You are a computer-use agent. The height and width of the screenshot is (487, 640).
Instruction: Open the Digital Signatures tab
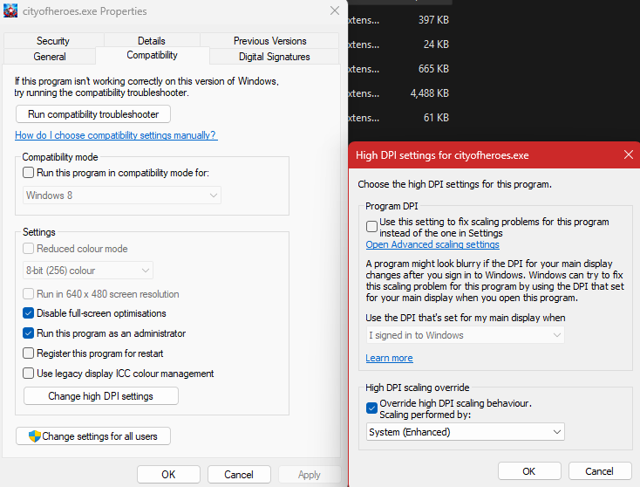274,57
